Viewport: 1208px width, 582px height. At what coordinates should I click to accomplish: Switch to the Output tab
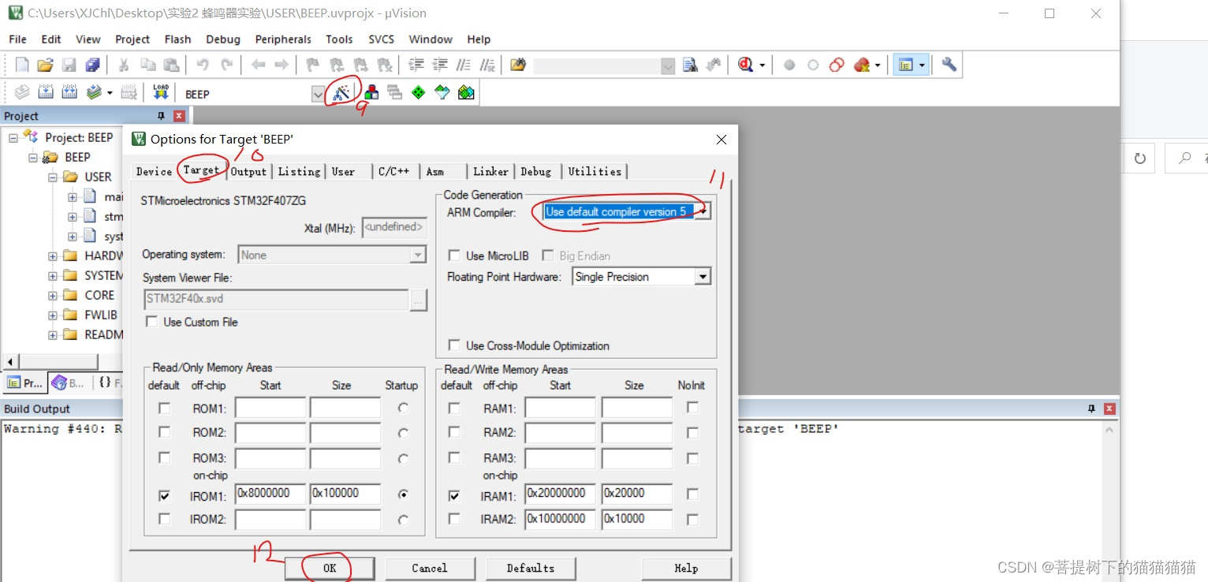coord(249,171)
